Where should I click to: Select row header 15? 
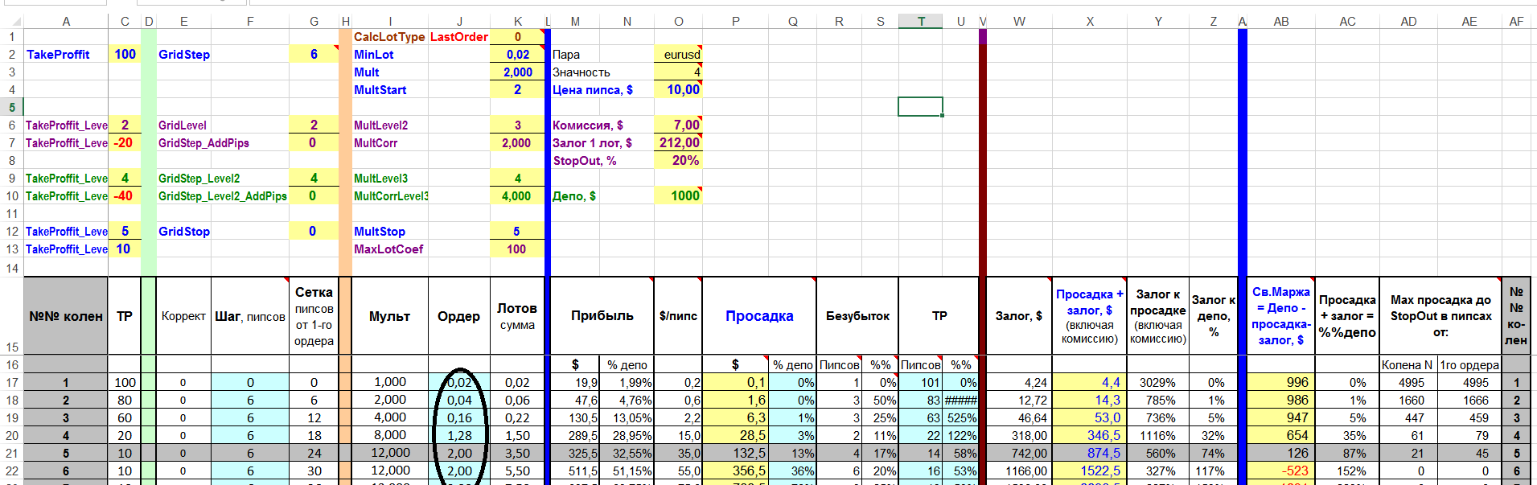coord(12,315)
